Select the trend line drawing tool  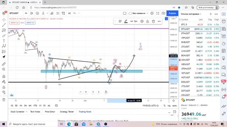point(4,25)
